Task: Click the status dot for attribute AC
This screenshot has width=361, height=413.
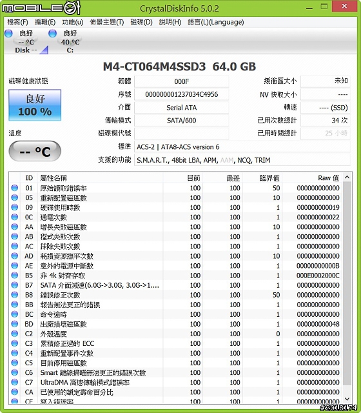Action: click(15, 247)
